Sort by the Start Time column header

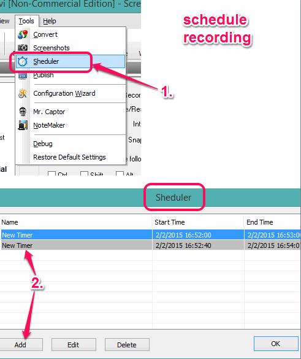[198, 222]
